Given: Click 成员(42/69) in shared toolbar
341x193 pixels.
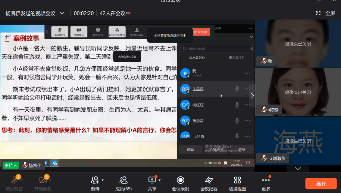Looking at the screenshot, I should [x=137, y=32].
